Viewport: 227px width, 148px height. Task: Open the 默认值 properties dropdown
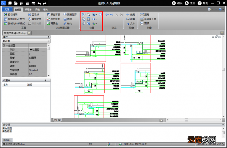tap(49, 41)
